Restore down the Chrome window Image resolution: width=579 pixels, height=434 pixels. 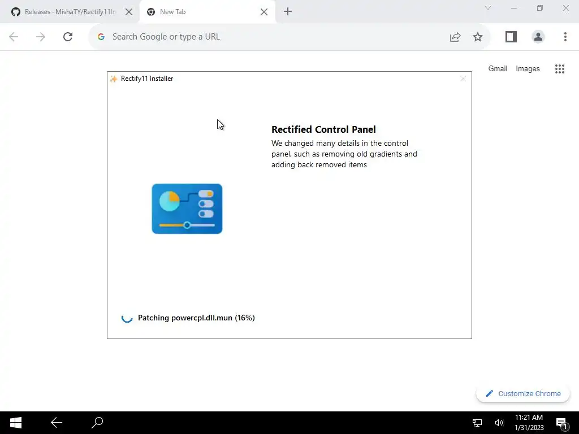pos(540,8)
